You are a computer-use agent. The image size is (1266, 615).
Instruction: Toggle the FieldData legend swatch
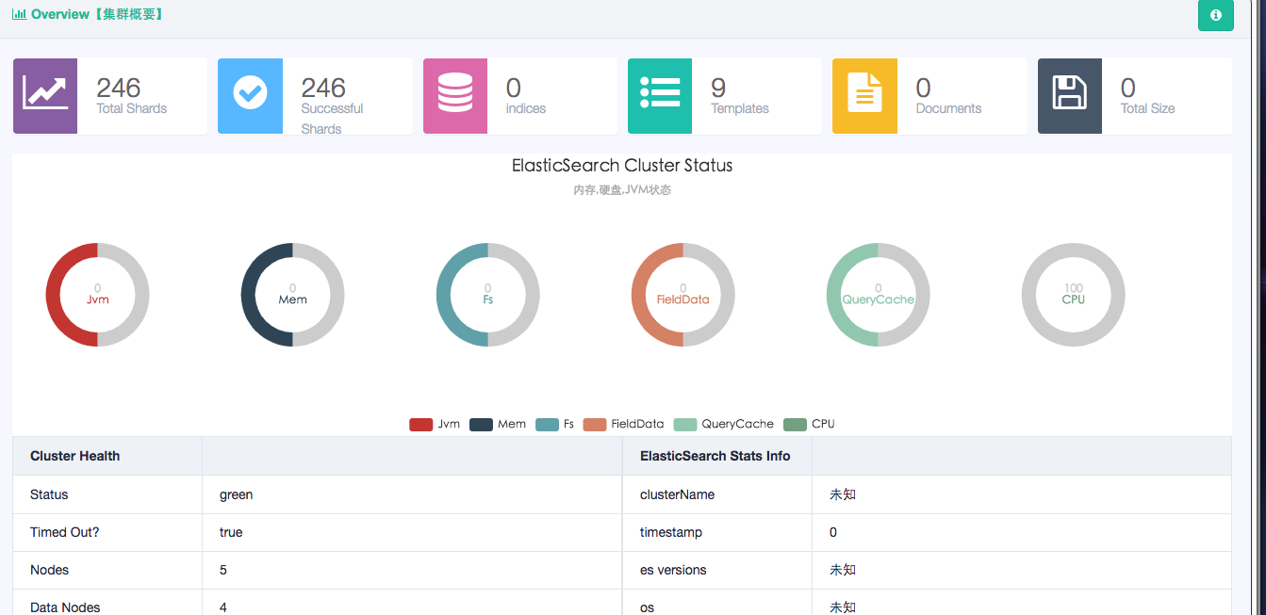(x=595, y=424)
